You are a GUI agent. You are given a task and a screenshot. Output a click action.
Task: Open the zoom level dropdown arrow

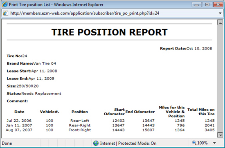coord(214,143)
